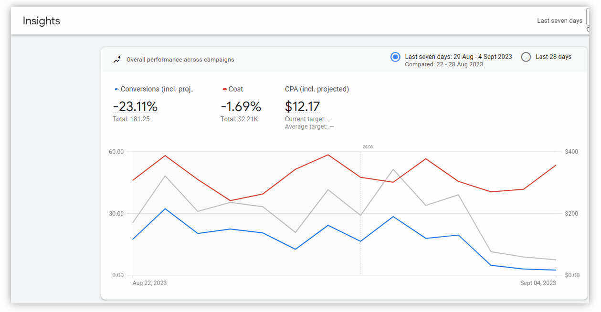Click the $400 right axis label
The image size is (601, 312).
click(x=571, y=152)
